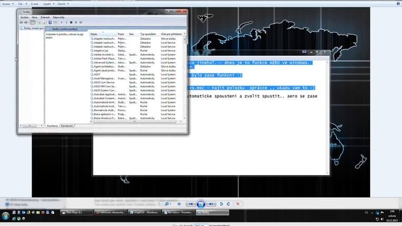Select the Agent zásad proto... service row

tap(136, 70)
